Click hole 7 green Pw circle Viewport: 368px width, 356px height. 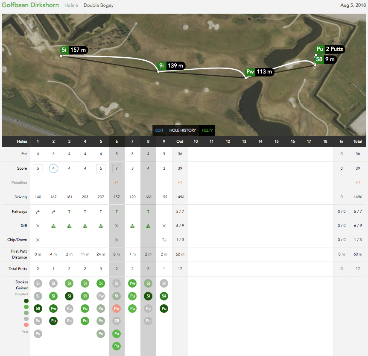[x=132, y=283]
